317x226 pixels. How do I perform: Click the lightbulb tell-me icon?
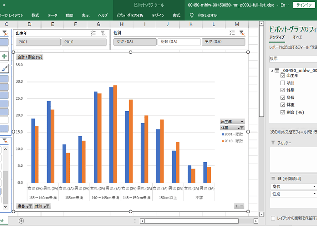pos(192,15)
